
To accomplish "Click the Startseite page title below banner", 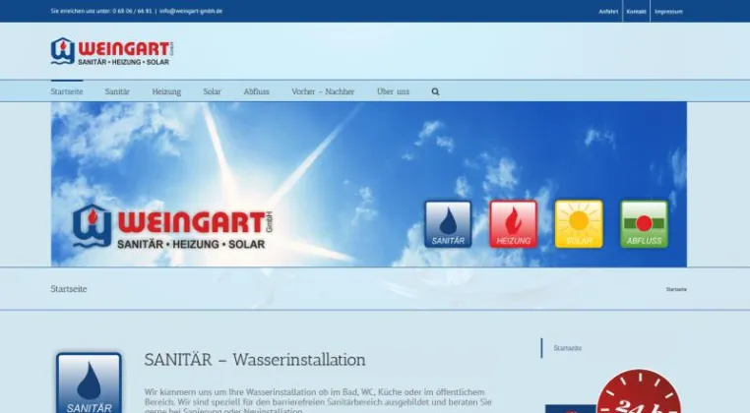I will 69,289.
